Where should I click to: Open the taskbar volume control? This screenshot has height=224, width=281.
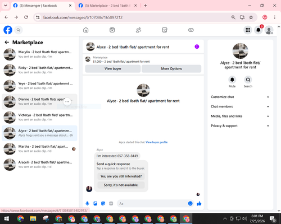(244, 218)
